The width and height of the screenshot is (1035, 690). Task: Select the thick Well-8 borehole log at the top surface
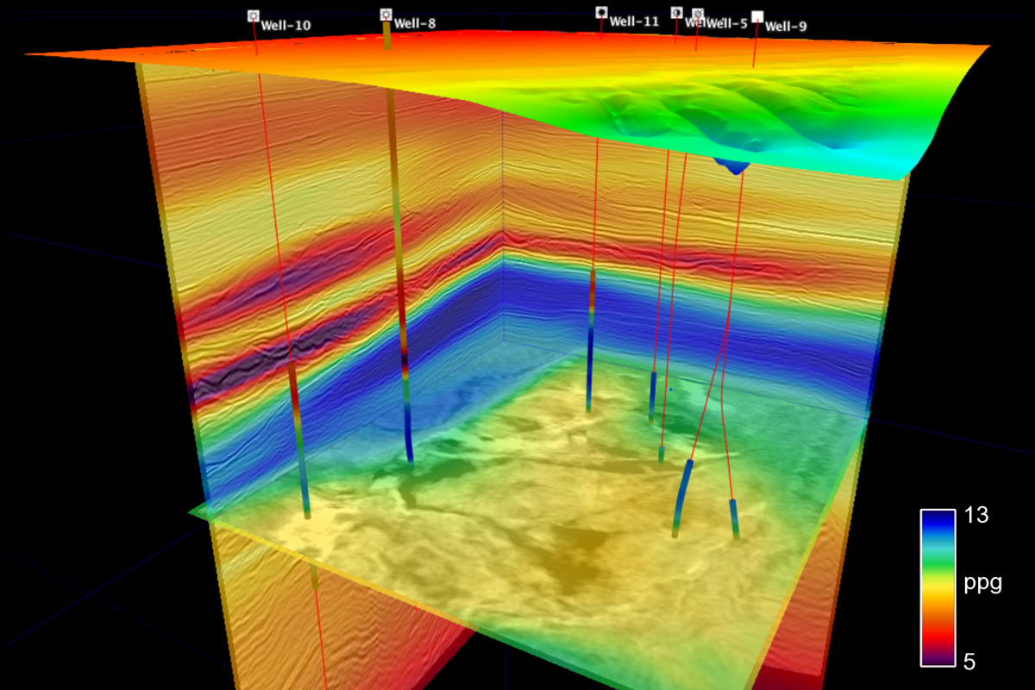[x=387, y=41]
